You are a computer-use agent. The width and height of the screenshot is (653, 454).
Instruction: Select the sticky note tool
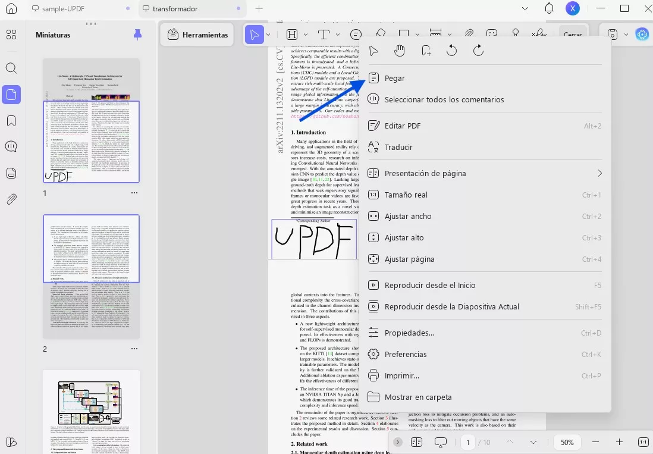click(356, 34)
